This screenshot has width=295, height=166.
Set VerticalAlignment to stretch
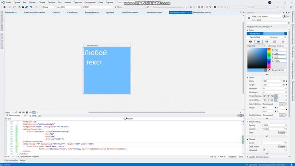(276, 100)
